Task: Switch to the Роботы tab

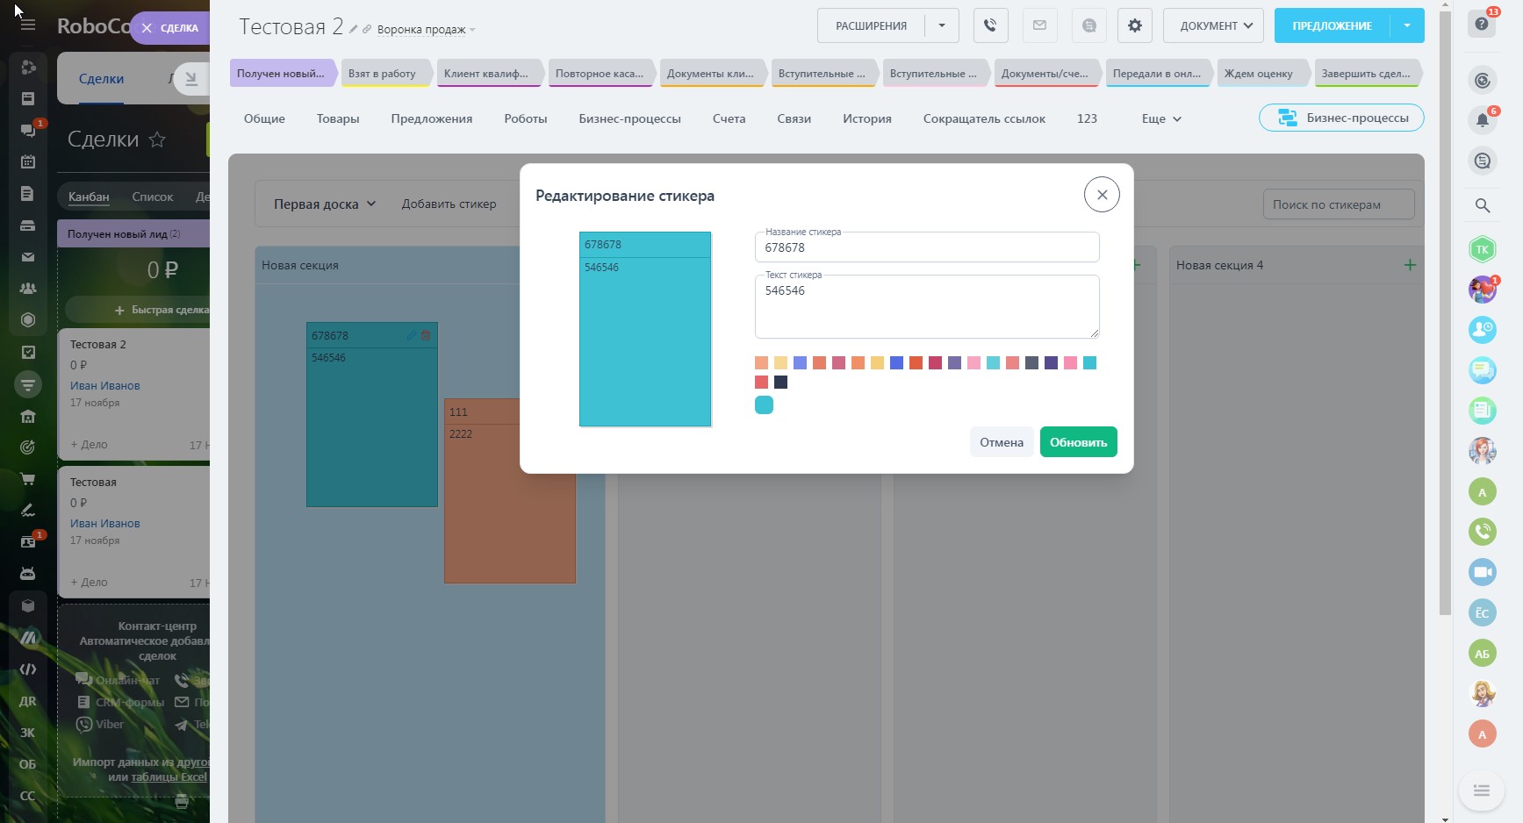Action: coord(526,118)
